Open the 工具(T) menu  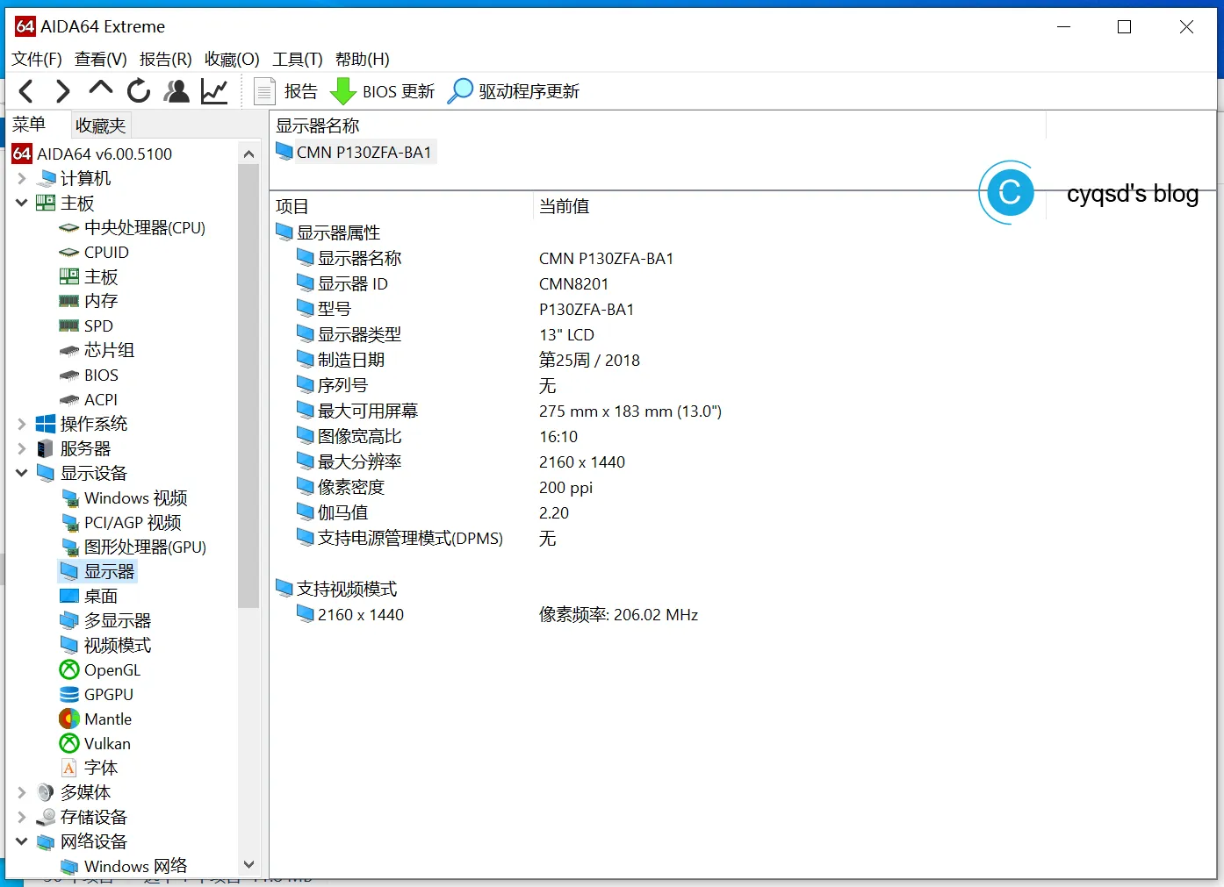click(298, 59)
